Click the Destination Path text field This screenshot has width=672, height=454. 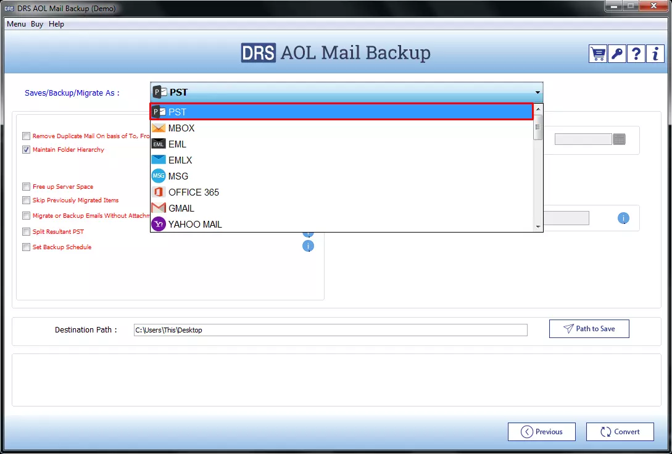click(x=330, y=330)
